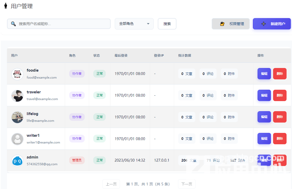This screenshot has width=292, height=189.
Task: Focus the 搜索用户名或昵称 search field
Action: coord(62,24)
